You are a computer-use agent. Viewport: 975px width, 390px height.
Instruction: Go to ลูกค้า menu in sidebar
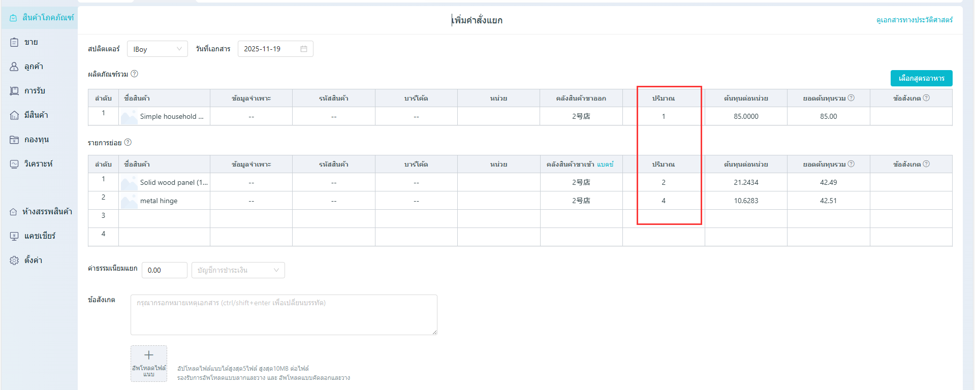pos(34,67)
